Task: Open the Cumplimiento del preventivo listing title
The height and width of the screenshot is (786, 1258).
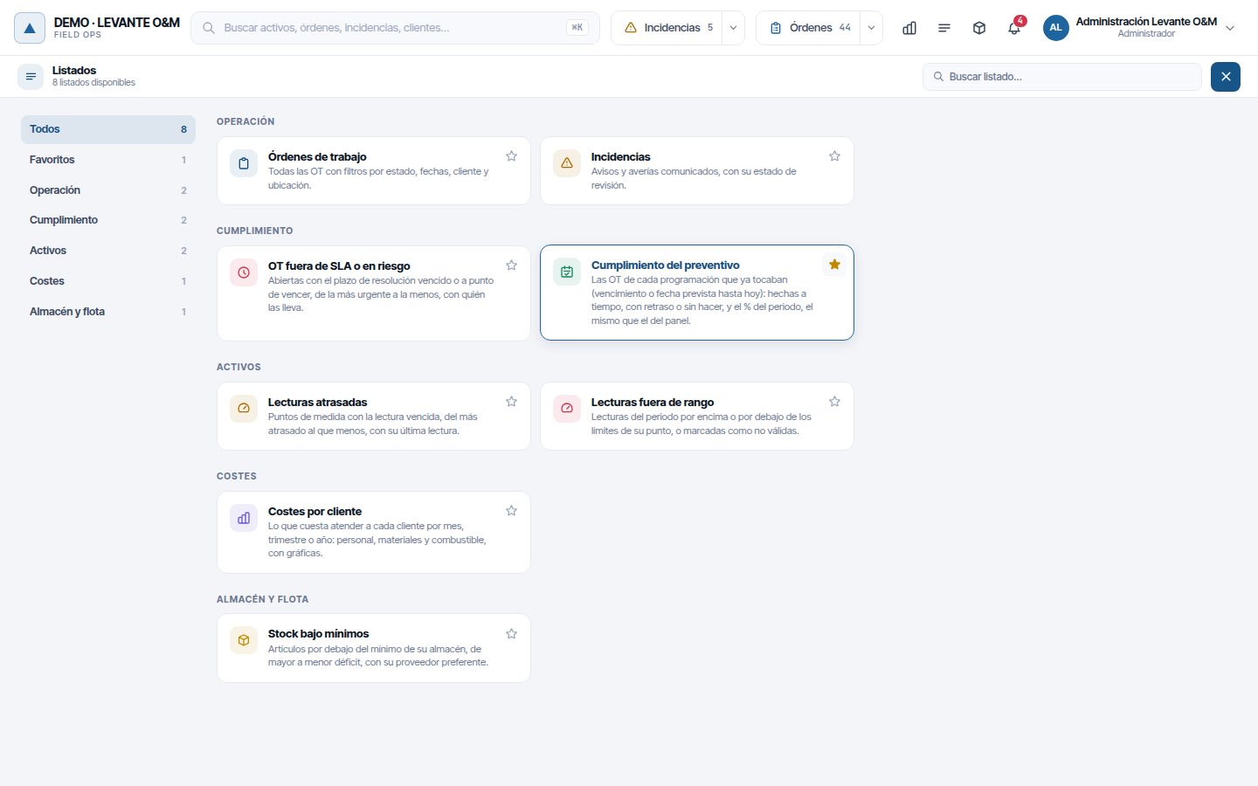Action: tap(666, 265)
